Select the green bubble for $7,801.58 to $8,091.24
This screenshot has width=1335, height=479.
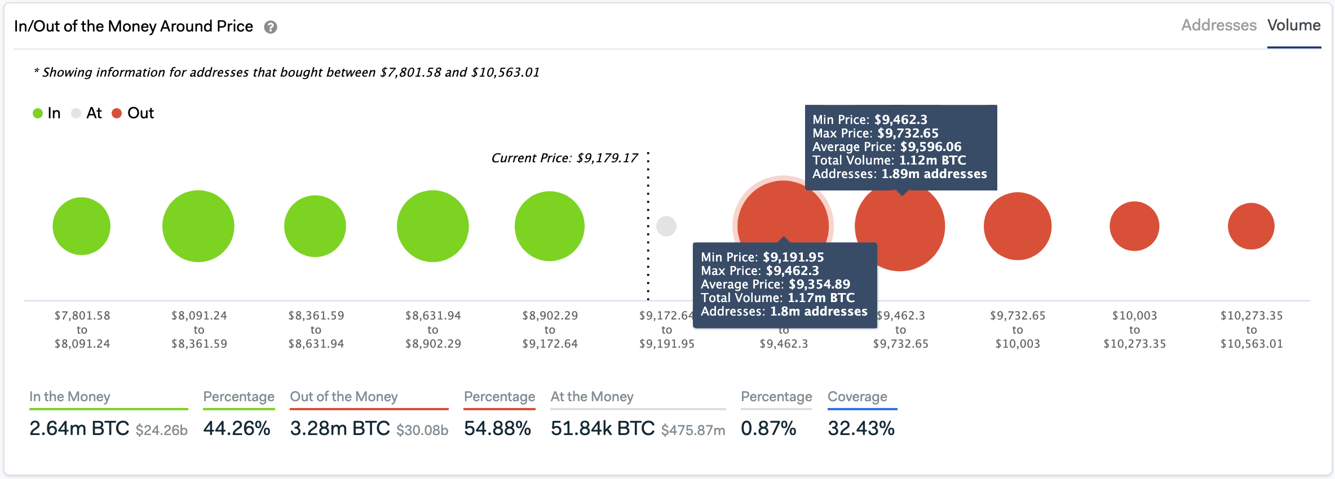pos(81,225)
